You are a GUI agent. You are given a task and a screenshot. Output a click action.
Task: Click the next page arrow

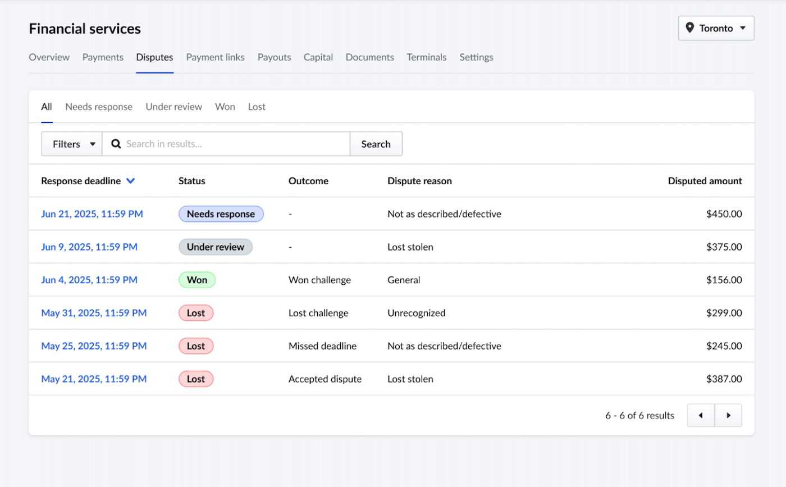tap(728, 415)
